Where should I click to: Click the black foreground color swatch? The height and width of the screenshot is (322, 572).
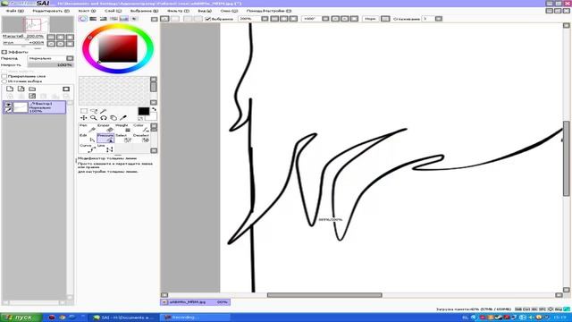[x=143, y=111]
